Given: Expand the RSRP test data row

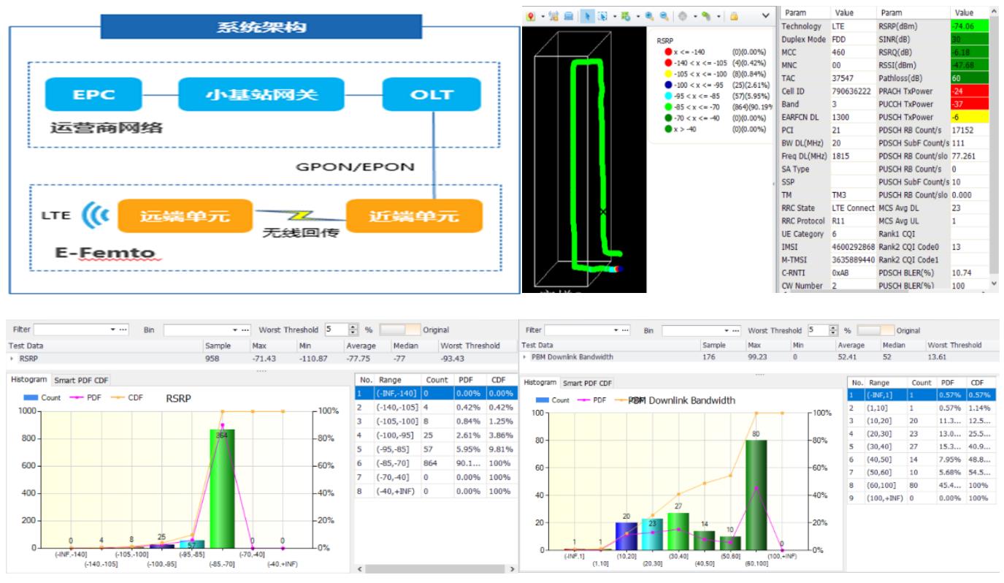Looking at the screenshot, I should 11,359.
